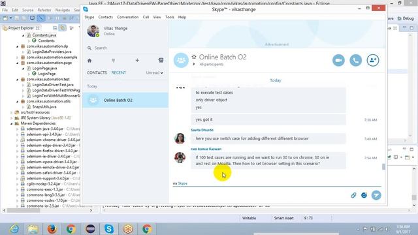Expand JRE System Library node
The height and width of the screenshot is (235, 418).
click(12, 117)
